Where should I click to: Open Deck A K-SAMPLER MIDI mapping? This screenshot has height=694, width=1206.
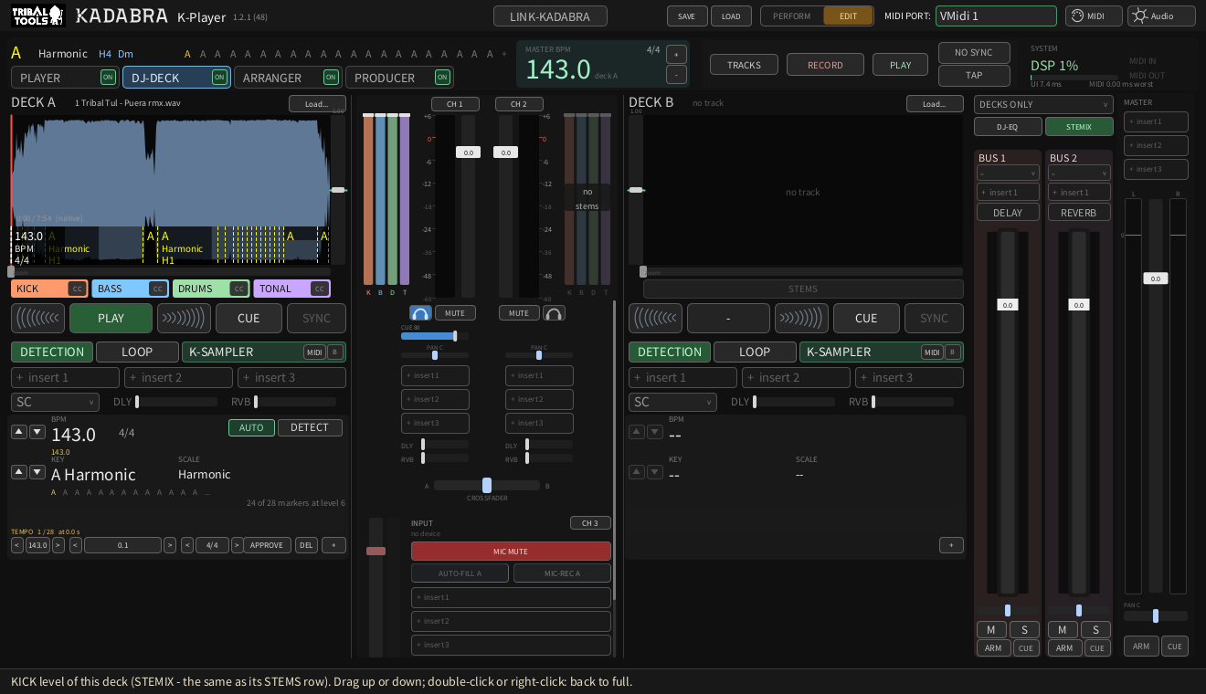pyautogui.click(x=314, y=352)
